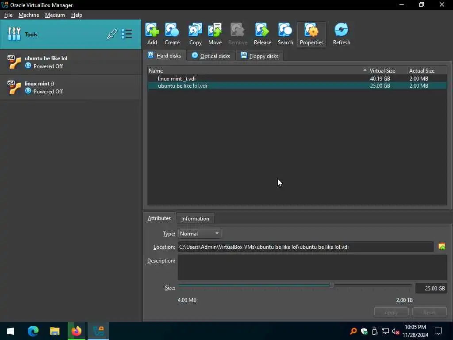This screenshot has height=340, width=453.
Task: Click the Create disk toolbar icon
Action: tap(172, 34)
